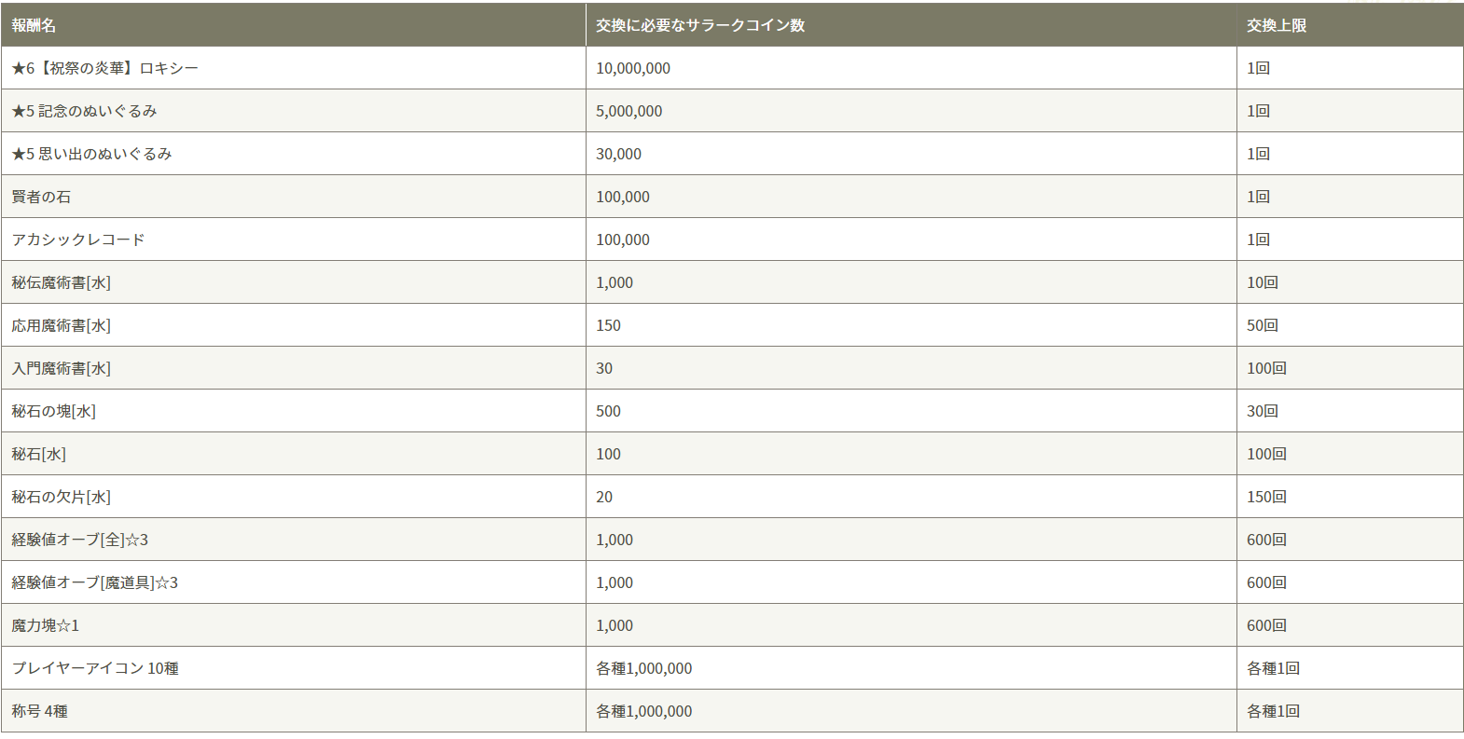Click the 秘石の欠片[水] reward name

coord(61,498)
